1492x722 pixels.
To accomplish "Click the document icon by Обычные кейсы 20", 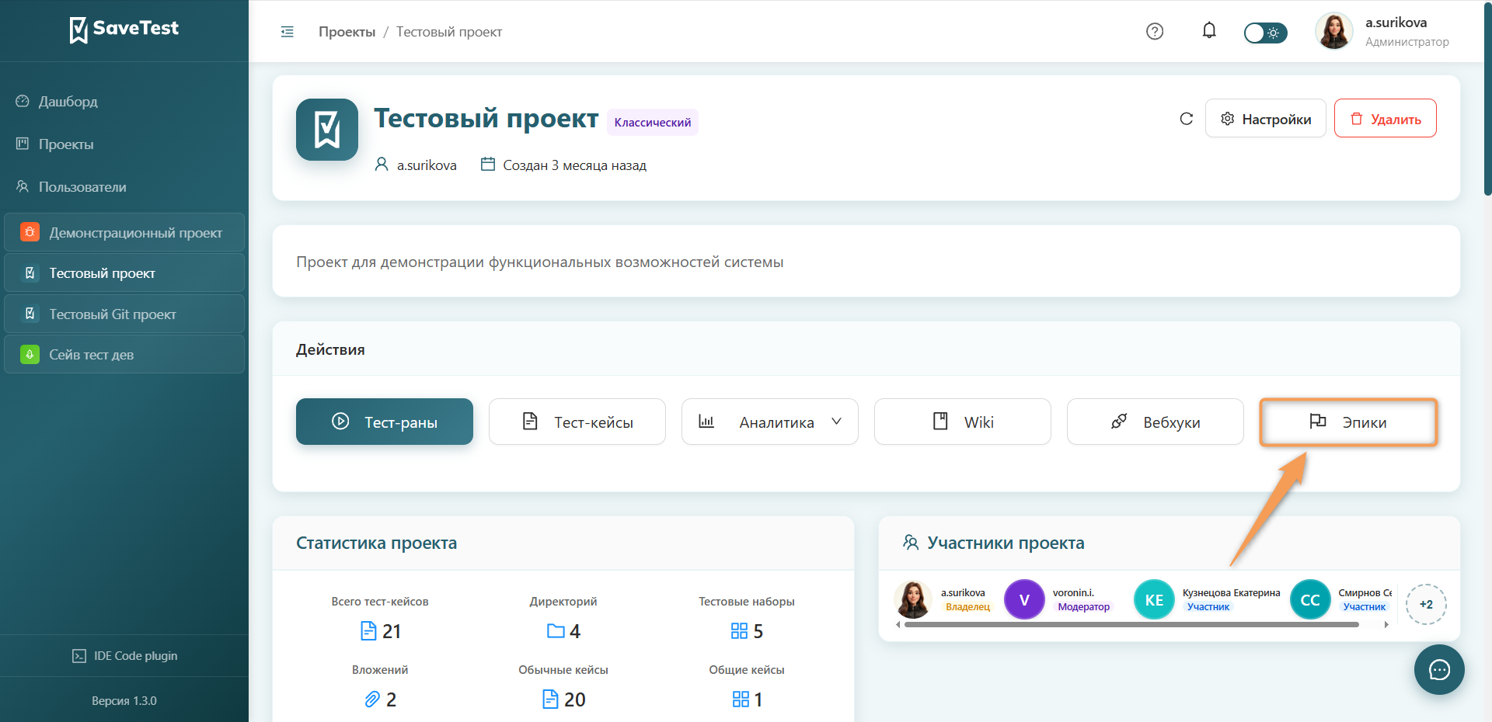I will pos(550,699).
